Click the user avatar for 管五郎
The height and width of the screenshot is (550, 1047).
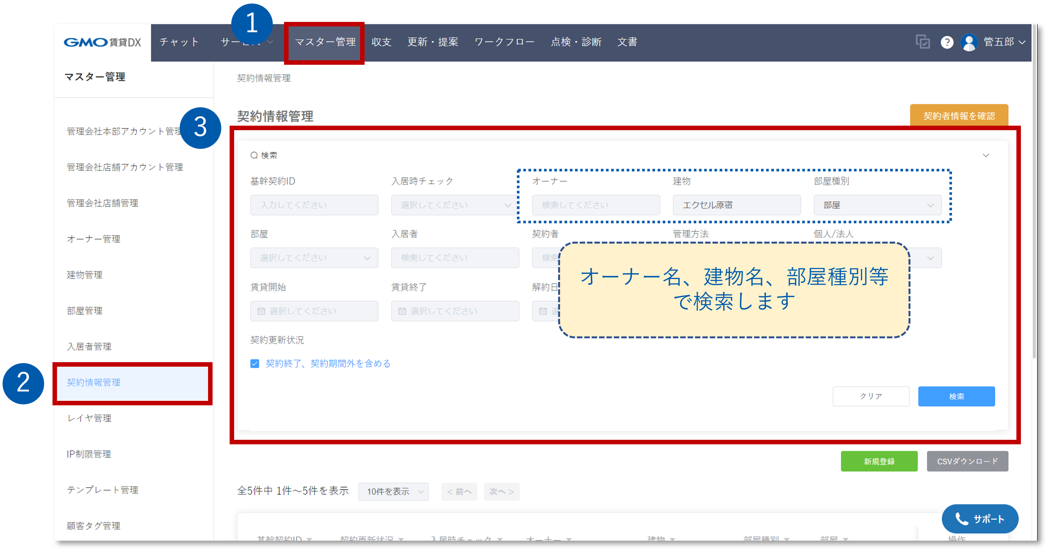pyautogui.click(x=970, y=42)
